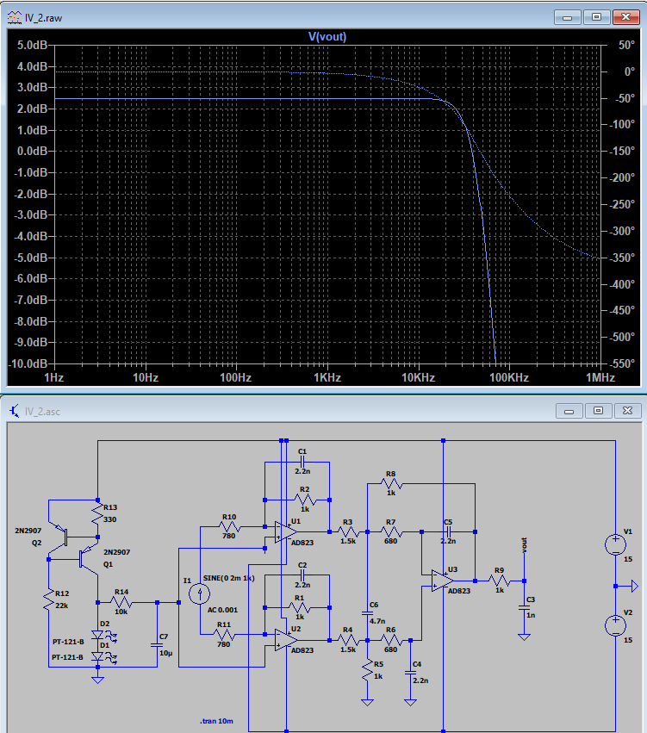The width and height of the screenshot is (647, 733).
Task: Close the IV_2.asc schematic window
Action: pyautogui.click(x=627, y=411)
